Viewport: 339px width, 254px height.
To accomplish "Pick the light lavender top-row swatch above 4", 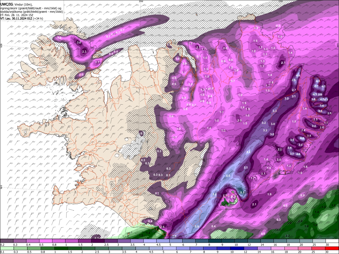I will click(x=150, y=241).
